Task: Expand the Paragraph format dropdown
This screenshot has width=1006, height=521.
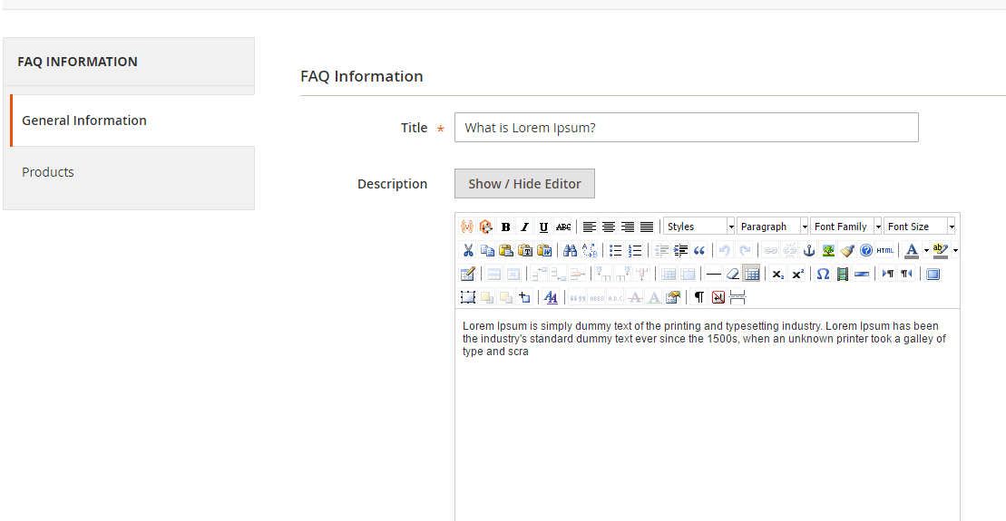Action: pyautogui.click(x=773, y=227)
